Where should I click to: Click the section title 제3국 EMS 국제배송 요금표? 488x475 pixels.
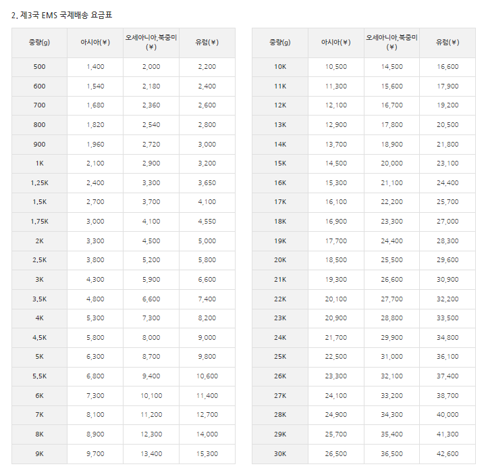click(x=62, y=14)
